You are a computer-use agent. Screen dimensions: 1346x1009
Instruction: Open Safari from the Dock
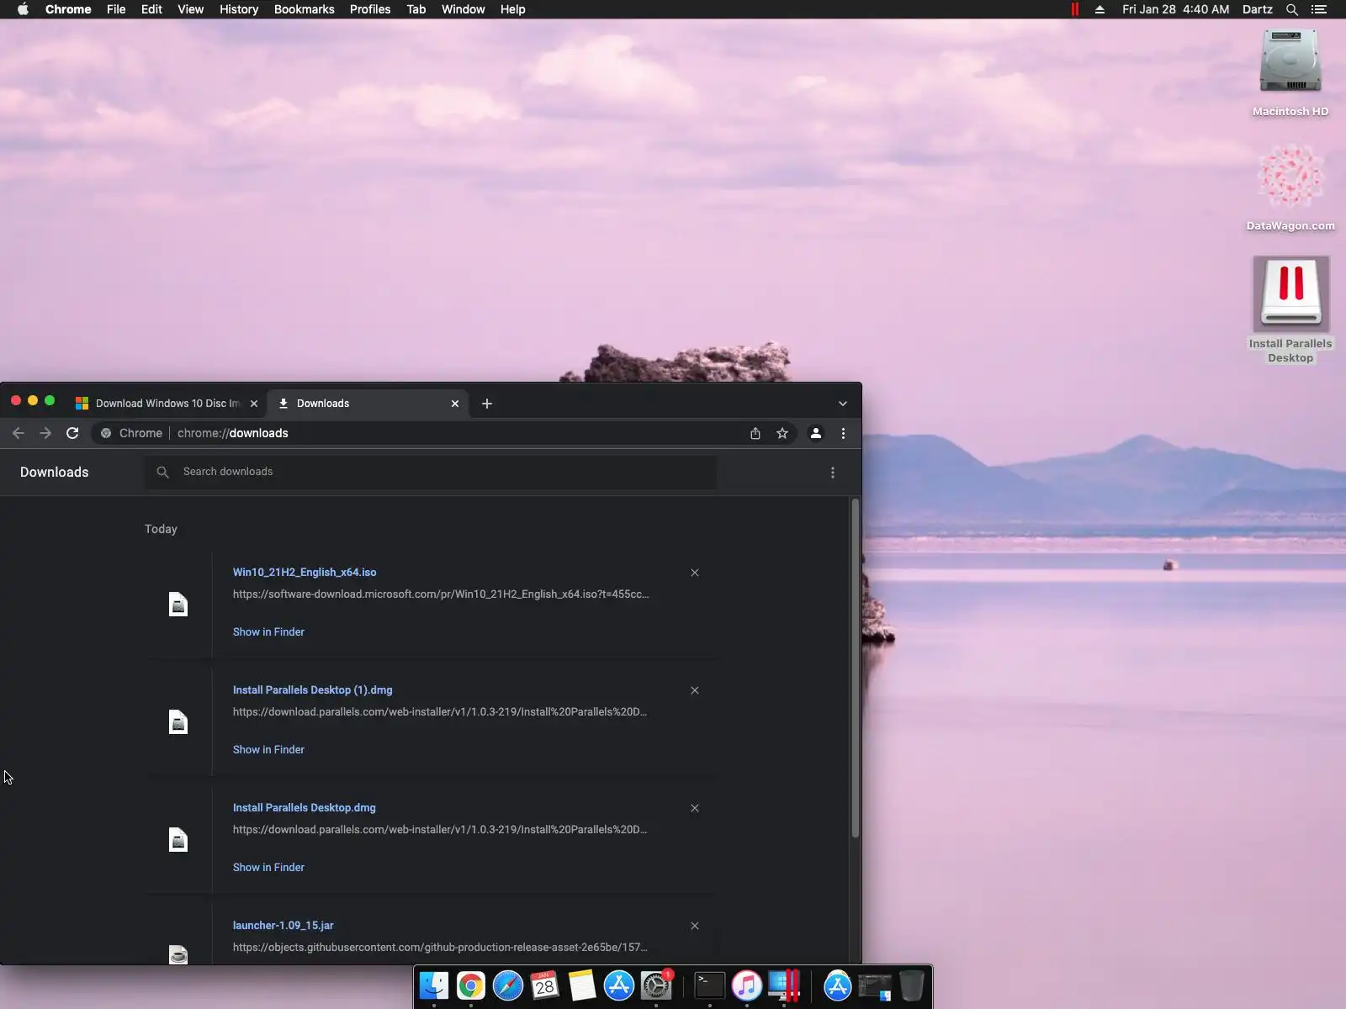(x=508, y=985)
